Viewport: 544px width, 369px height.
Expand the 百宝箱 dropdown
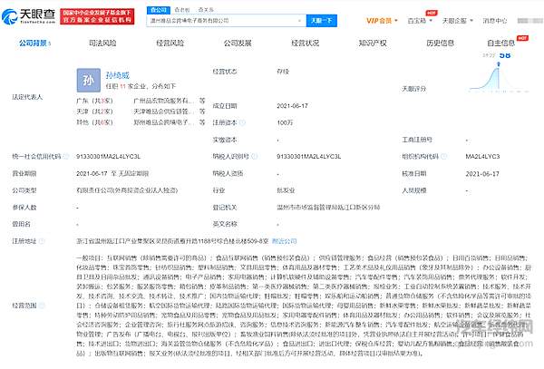(x=420, y=21)
